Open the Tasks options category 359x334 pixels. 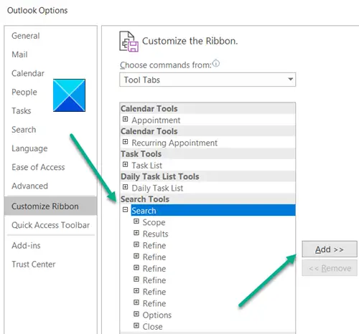[x=22, y=111]
